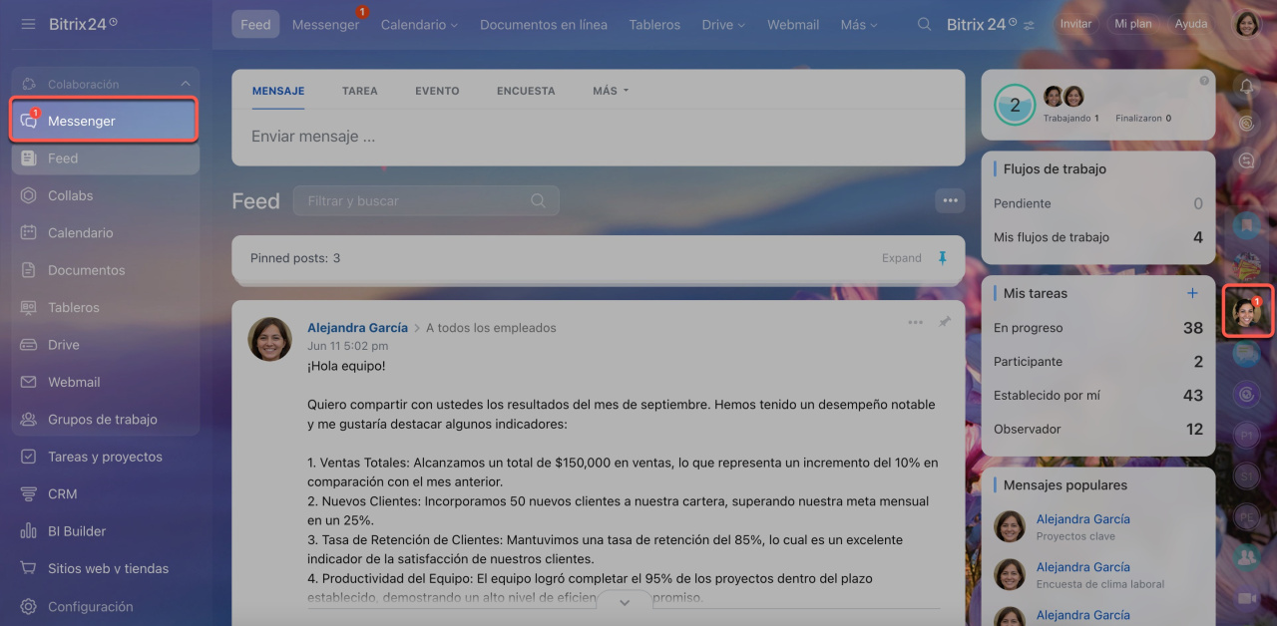Select the TAREA composer tab
Viewport: 1277px width, 626px height.
point(360,91)
